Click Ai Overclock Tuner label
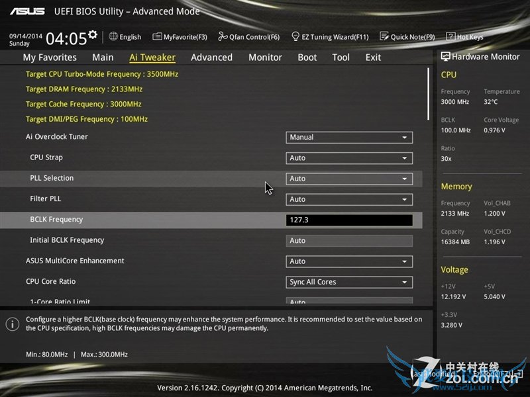Screen dimensions: 530x397 tap(57, 137)
